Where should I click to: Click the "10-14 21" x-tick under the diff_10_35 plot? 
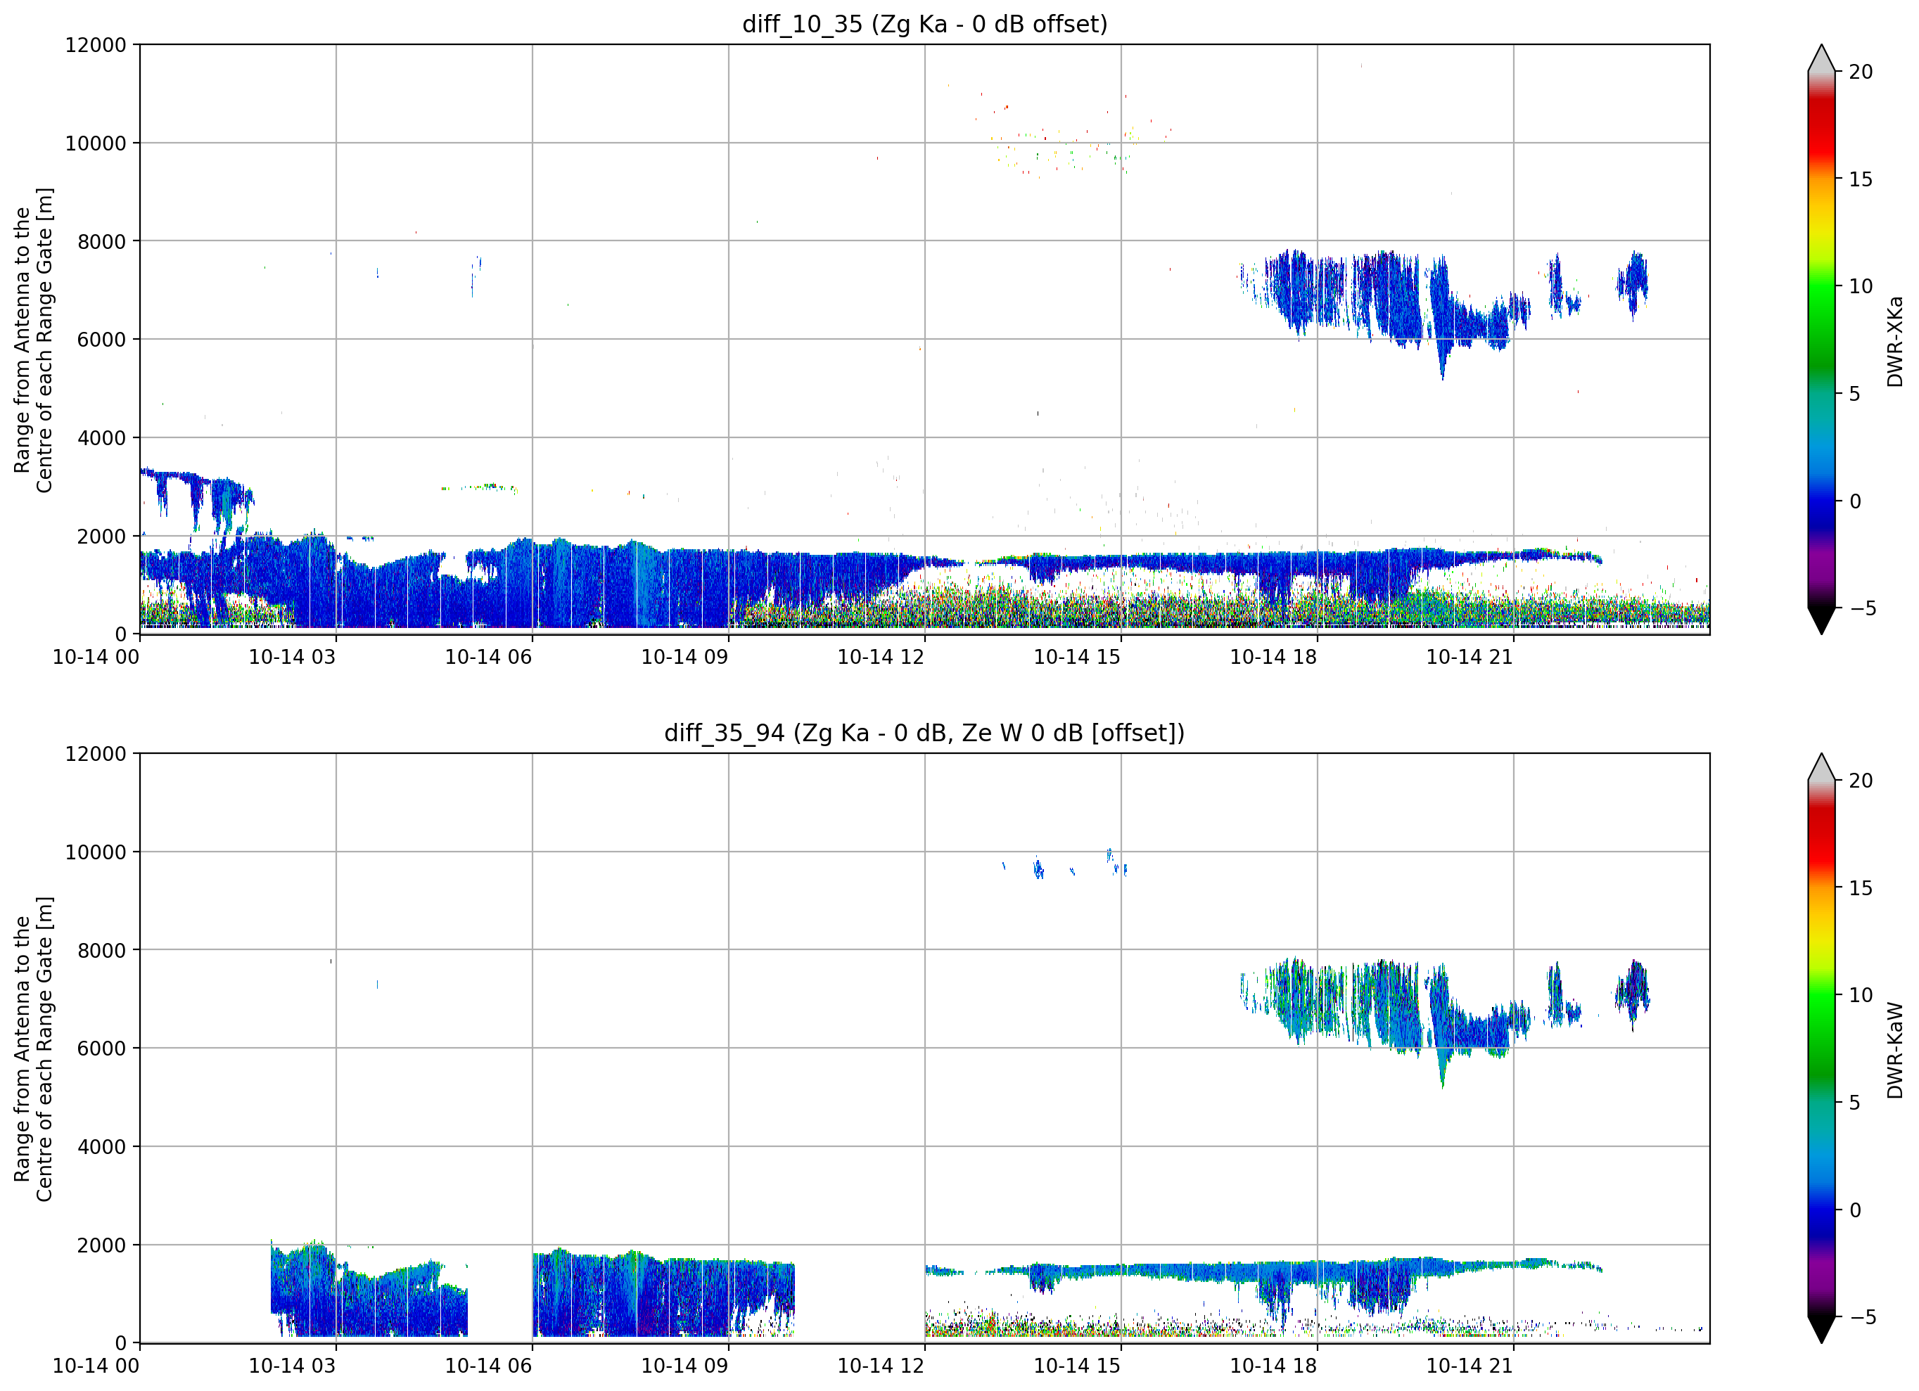(x=1469, y=657)
